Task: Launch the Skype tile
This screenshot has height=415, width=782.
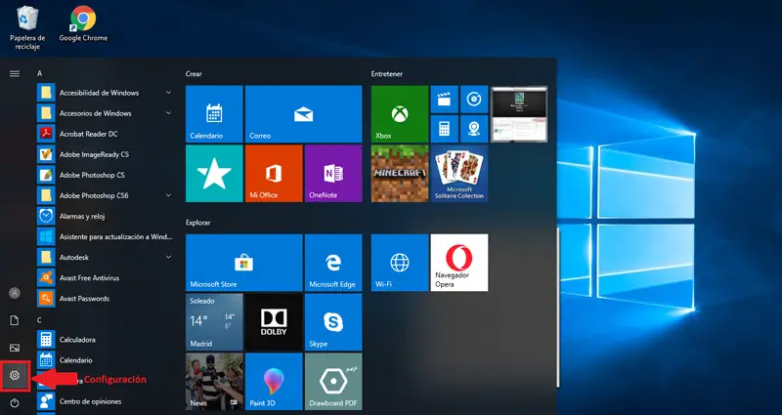Action: tap(333, 322)
